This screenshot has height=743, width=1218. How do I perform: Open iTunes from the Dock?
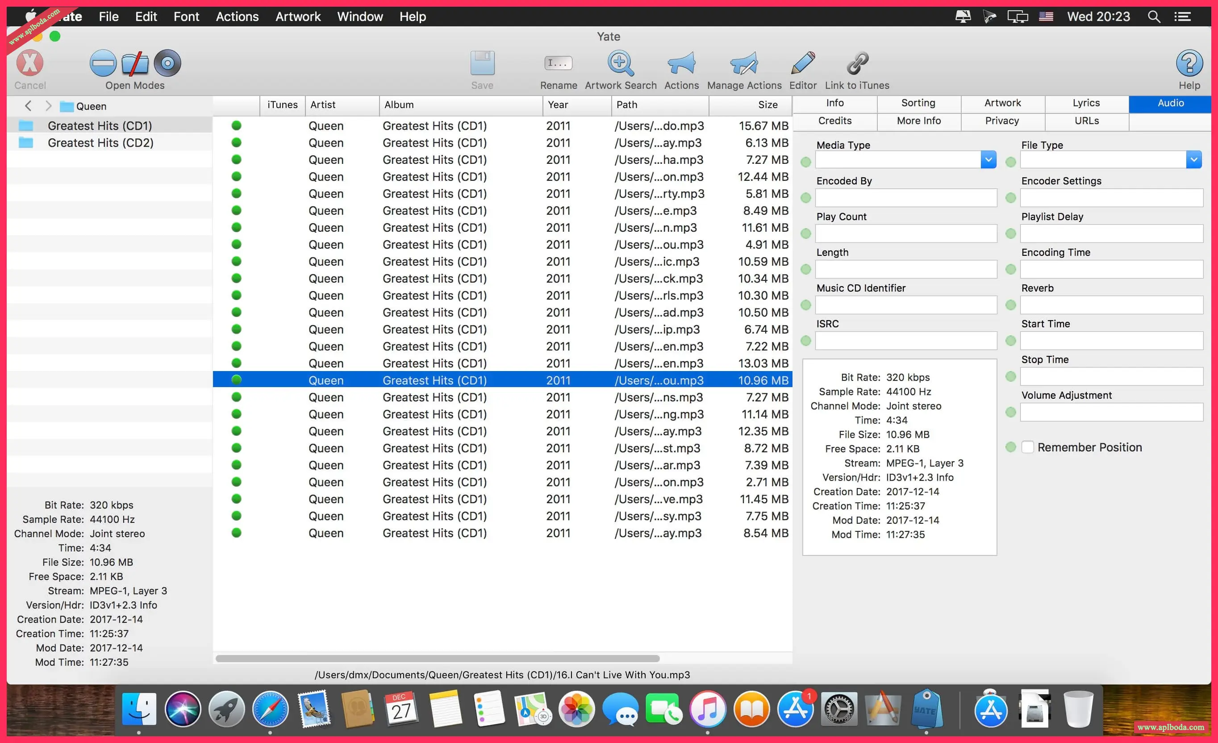coord(708,709)
